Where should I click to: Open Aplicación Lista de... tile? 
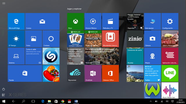point(170,56)
